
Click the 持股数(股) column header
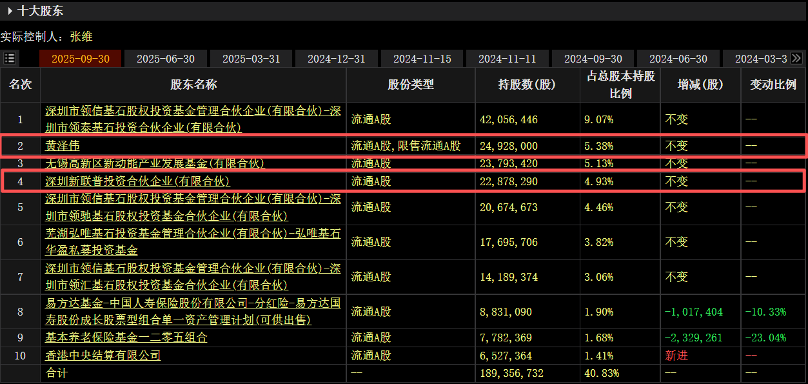527,85
